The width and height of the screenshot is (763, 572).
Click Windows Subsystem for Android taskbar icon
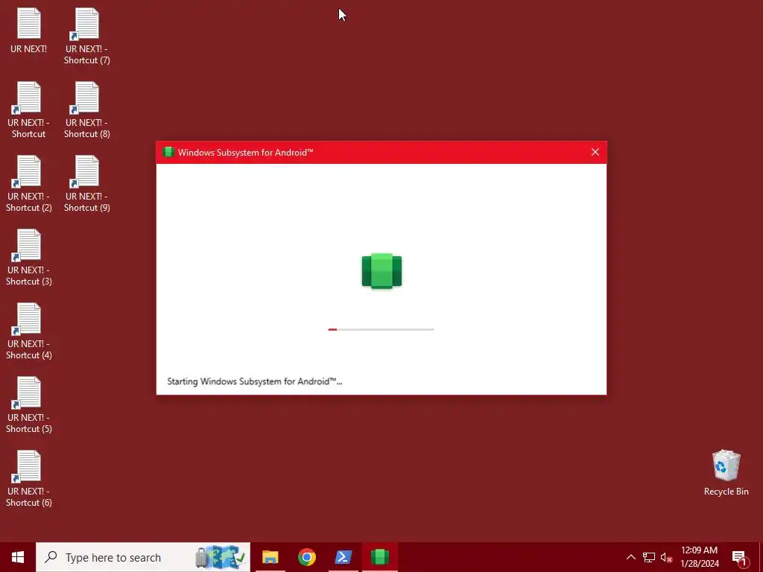point(380,557)
